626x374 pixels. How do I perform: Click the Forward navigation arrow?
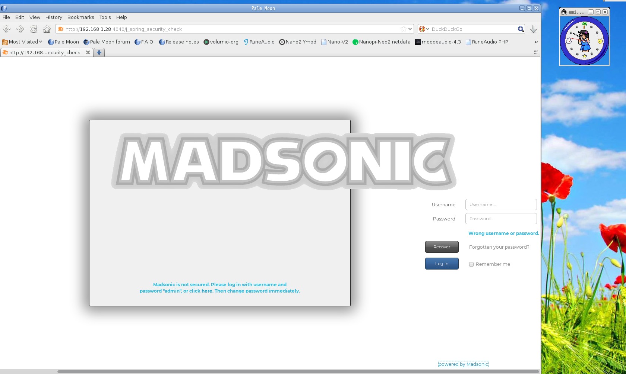[20, 29]
